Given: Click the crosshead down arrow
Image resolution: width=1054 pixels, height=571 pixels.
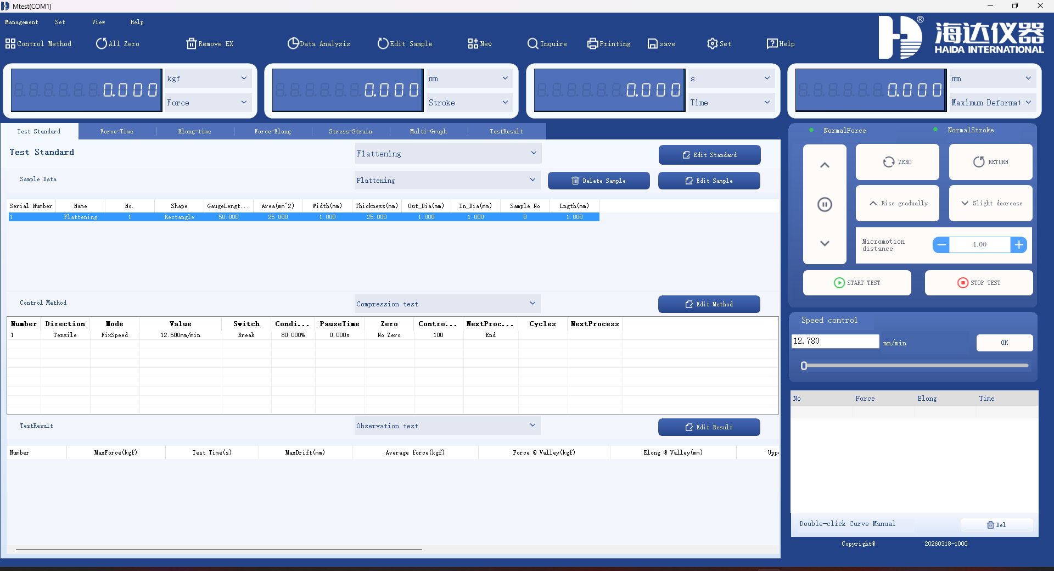Looking at the screenshot, I should 825,243.
